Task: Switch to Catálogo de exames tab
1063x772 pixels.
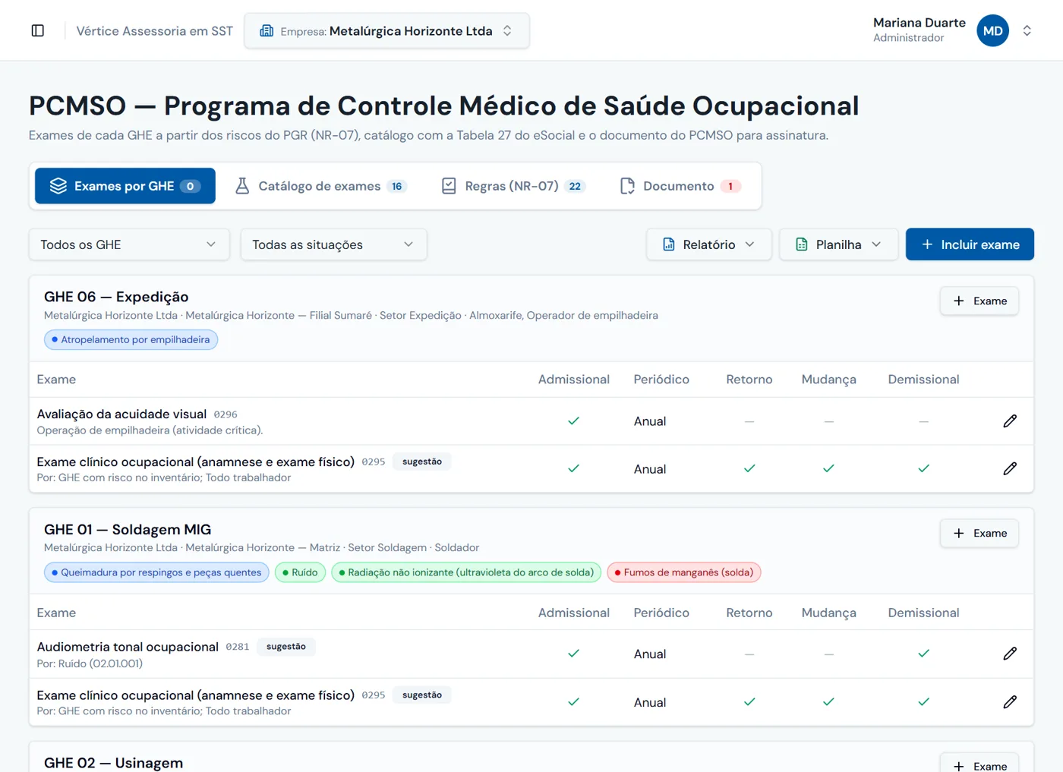Action: pos(320,186)
